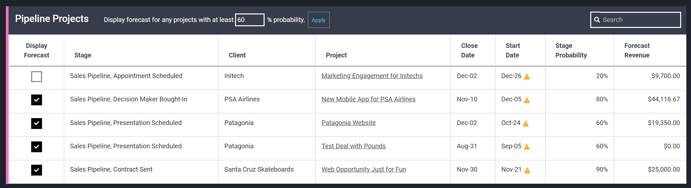The image size is (691, 188).
Task: Enable forecast checkbox for Initech row
Action: tap(36, 76)
